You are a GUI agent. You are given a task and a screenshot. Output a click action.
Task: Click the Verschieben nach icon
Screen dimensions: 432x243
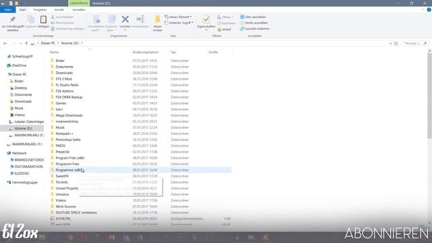[96, 24]
